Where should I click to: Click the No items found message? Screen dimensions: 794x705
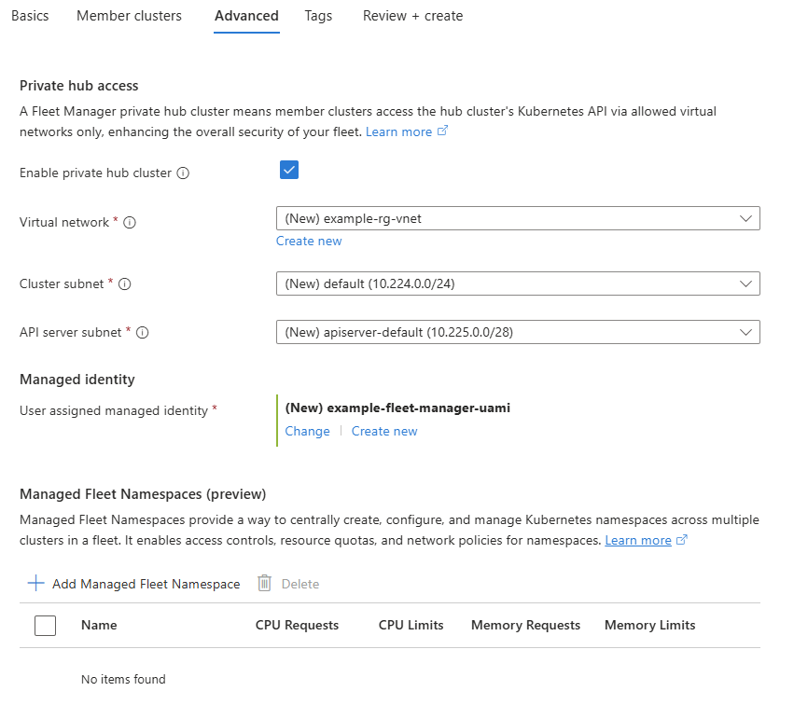[123, 679]
